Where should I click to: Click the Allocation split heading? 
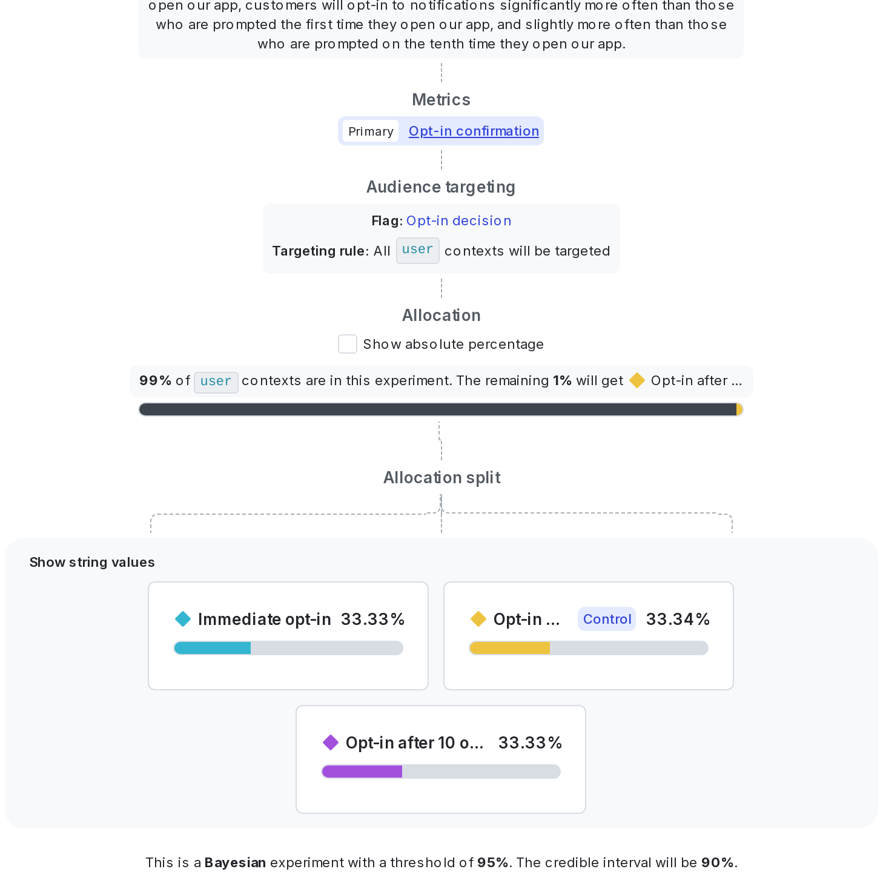click(441, 477)
